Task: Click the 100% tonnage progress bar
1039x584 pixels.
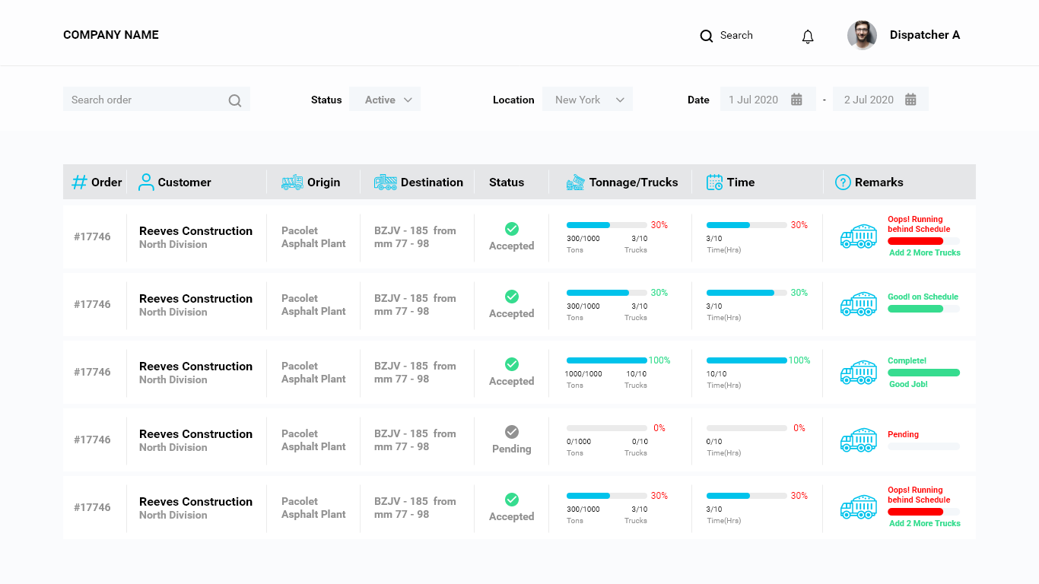Action: (x=606, y=360)
